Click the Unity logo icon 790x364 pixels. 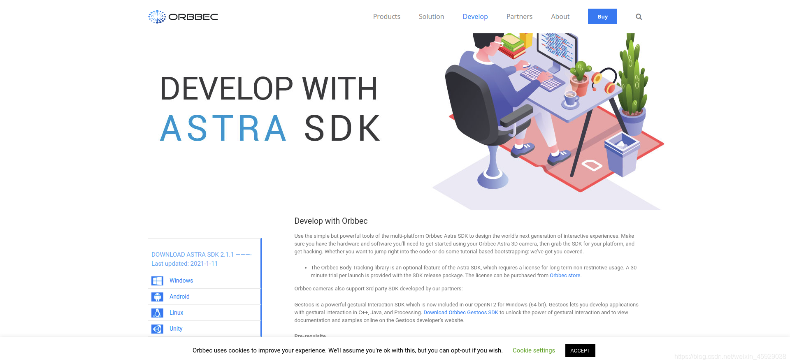tap(157, 329)
